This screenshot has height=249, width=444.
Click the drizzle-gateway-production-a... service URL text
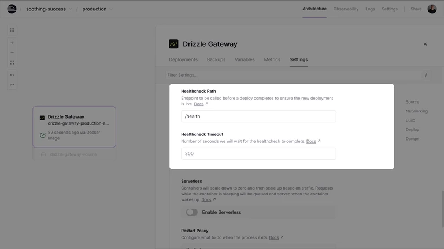click(78, 123)
